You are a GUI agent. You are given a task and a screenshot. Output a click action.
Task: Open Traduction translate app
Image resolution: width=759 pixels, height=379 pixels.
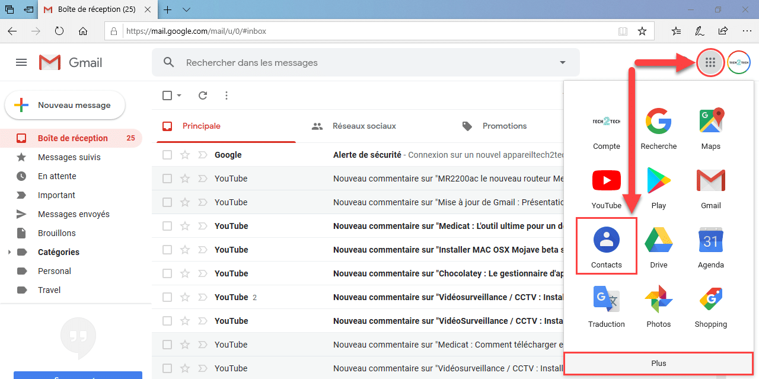[x=607, y=305]
